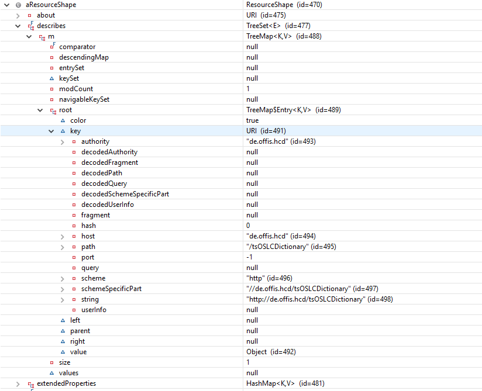This screenshot has height=391, width=482.
Task: Click value Object (id=492)
Action: click(271, 352)
